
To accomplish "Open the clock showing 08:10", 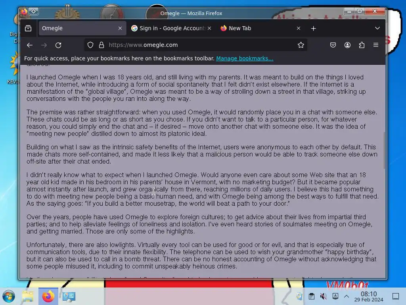I will pos(369,296).
